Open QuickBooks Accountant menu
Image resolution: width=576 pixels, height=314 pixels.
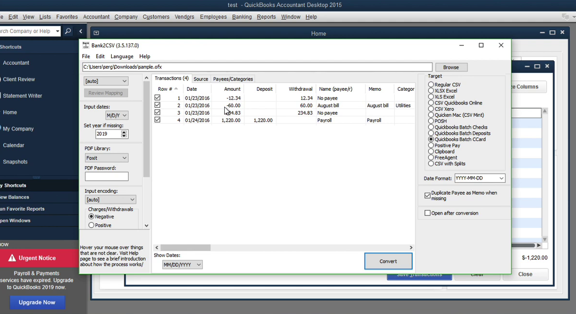tap(96, 17)
